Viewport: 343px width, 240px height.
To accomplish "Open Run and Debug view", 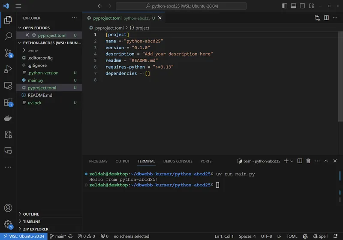I will (x=8, y=69).
